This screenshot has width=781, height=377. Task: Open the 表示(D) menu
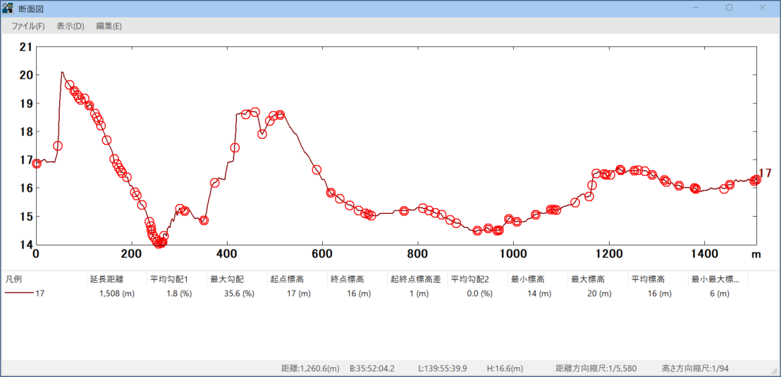coord(70,26)
